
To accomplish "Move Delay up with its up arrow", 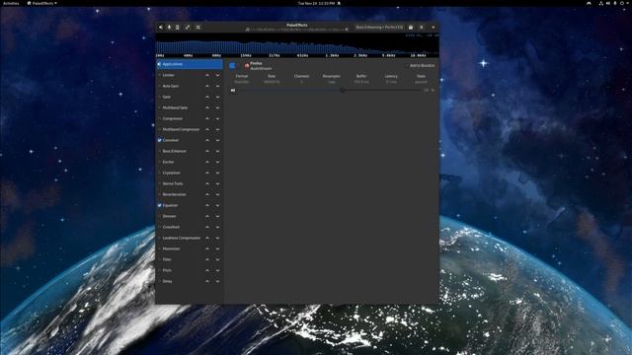I will pyautogui.click(x=207, y=282).
